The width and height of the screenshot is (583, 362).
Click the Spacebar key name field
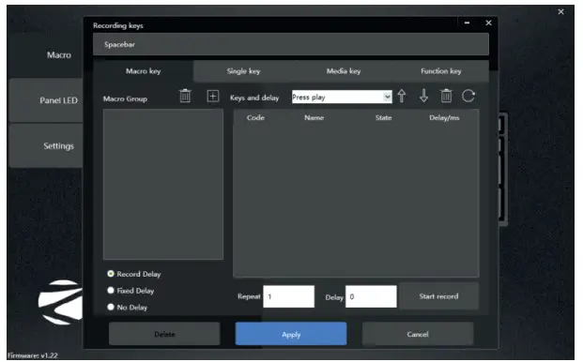click(x=291, y=45)
